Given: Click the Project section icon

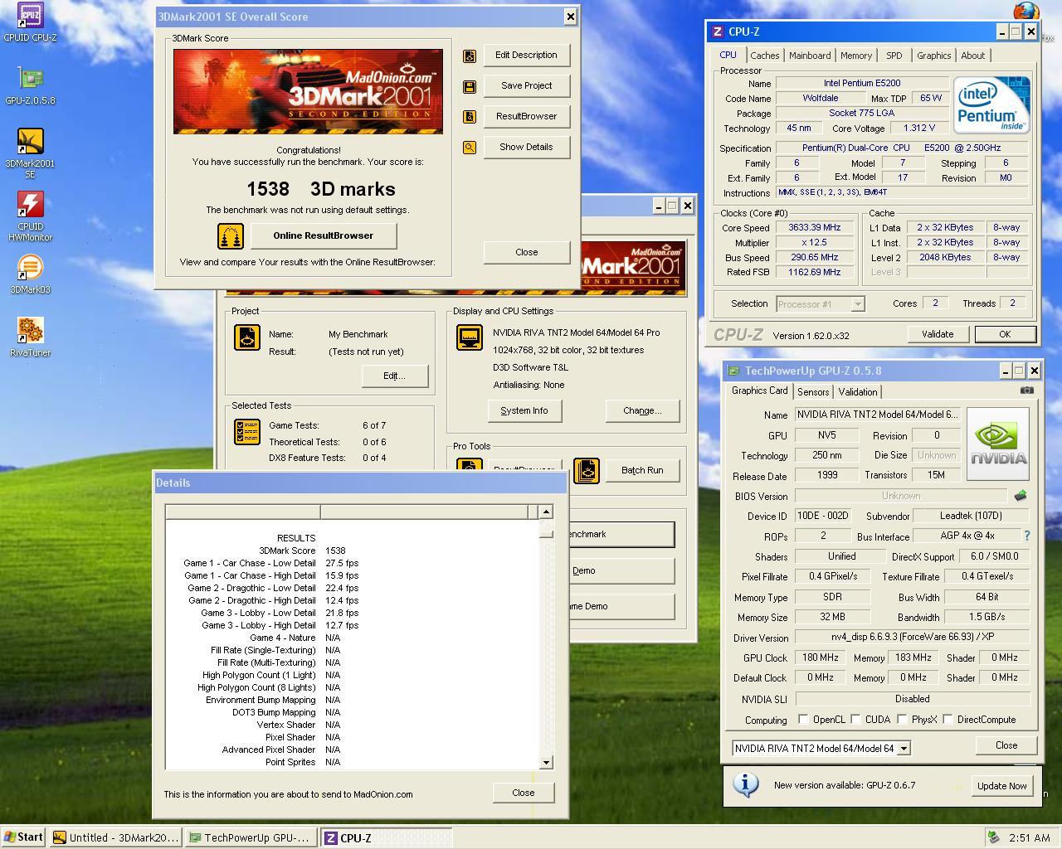Looking at the screenshot, I should pyautogui.click(x=247, y=337).
